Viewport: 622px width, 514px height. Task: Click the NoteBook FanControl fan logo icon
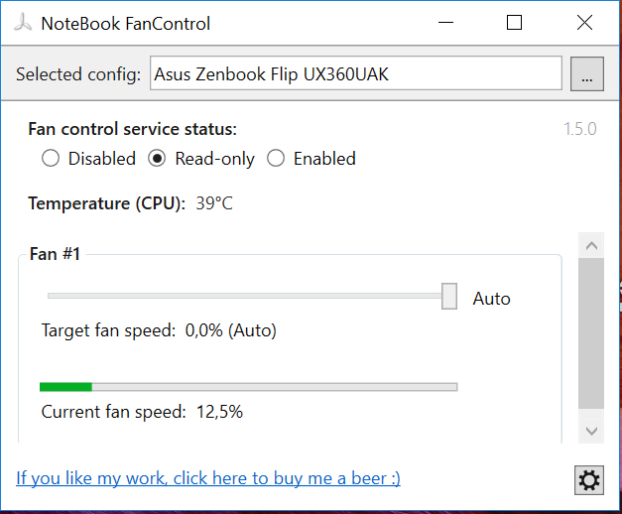[x=23, y=23]
